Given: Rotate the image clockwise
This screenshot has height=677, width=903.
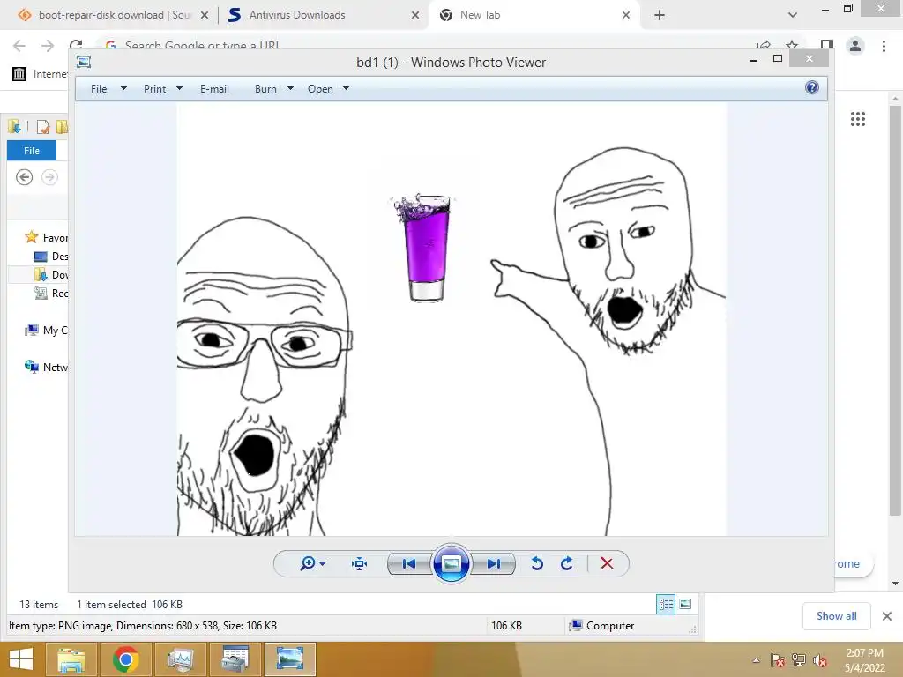Looking at the screenshot, I should (x=567, y=563).
